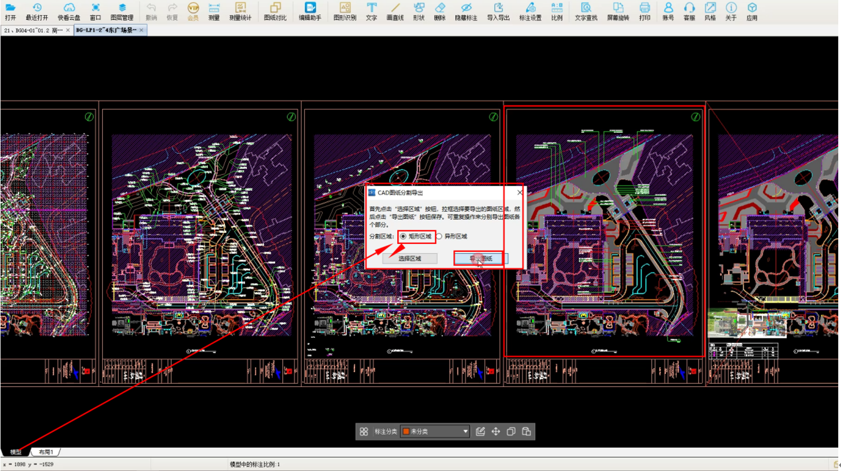Image resolution: width=841 pixels, height=471 pixels.
Task: Open the 图层管理 layer manager
Action: pos(122,11)
